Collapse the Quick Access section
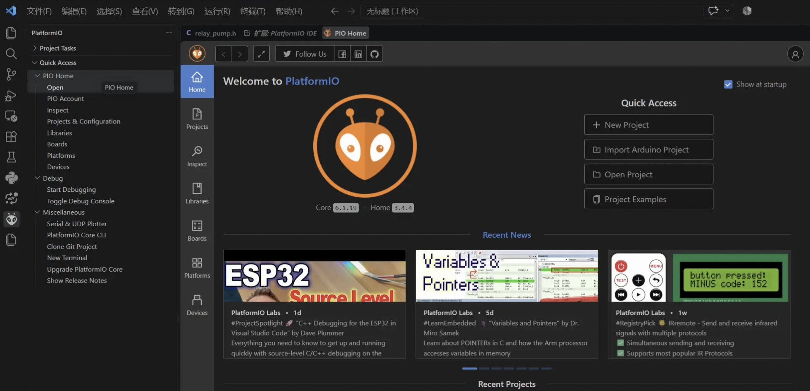810x391 pixels. pos(35,63)
